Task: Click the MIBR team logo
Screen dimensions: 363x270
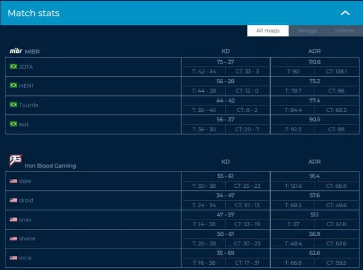Action: pyautogui.click(x=16, y=51)
